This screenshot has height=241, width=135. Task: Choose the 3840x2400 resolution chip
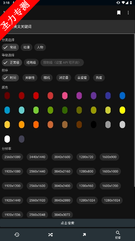pyautogui.click(x=62, y=186)
